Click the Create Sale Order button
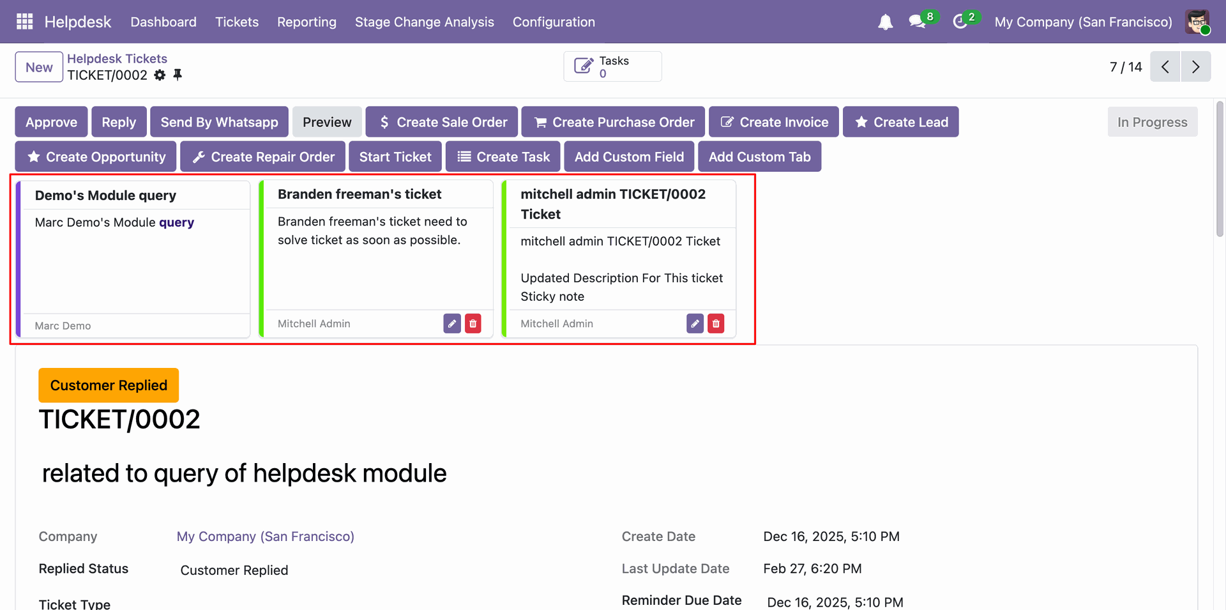 pos(442,122)
